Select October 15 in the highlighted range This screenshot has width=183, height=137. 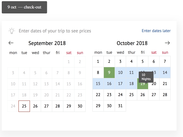click(98, 84)
